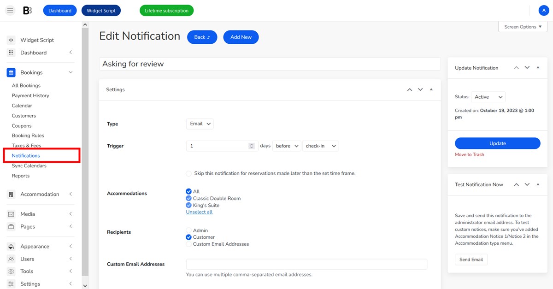Click the Appearance paint icon
Image resolution: width=553 pixels, height=289 pixels.
click(x=11, y=247)
